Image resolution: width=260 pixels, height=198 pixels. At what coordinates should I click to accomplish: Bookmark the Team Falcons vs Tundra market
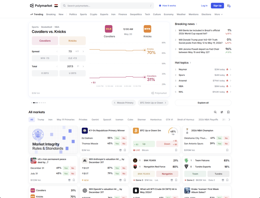227,180
